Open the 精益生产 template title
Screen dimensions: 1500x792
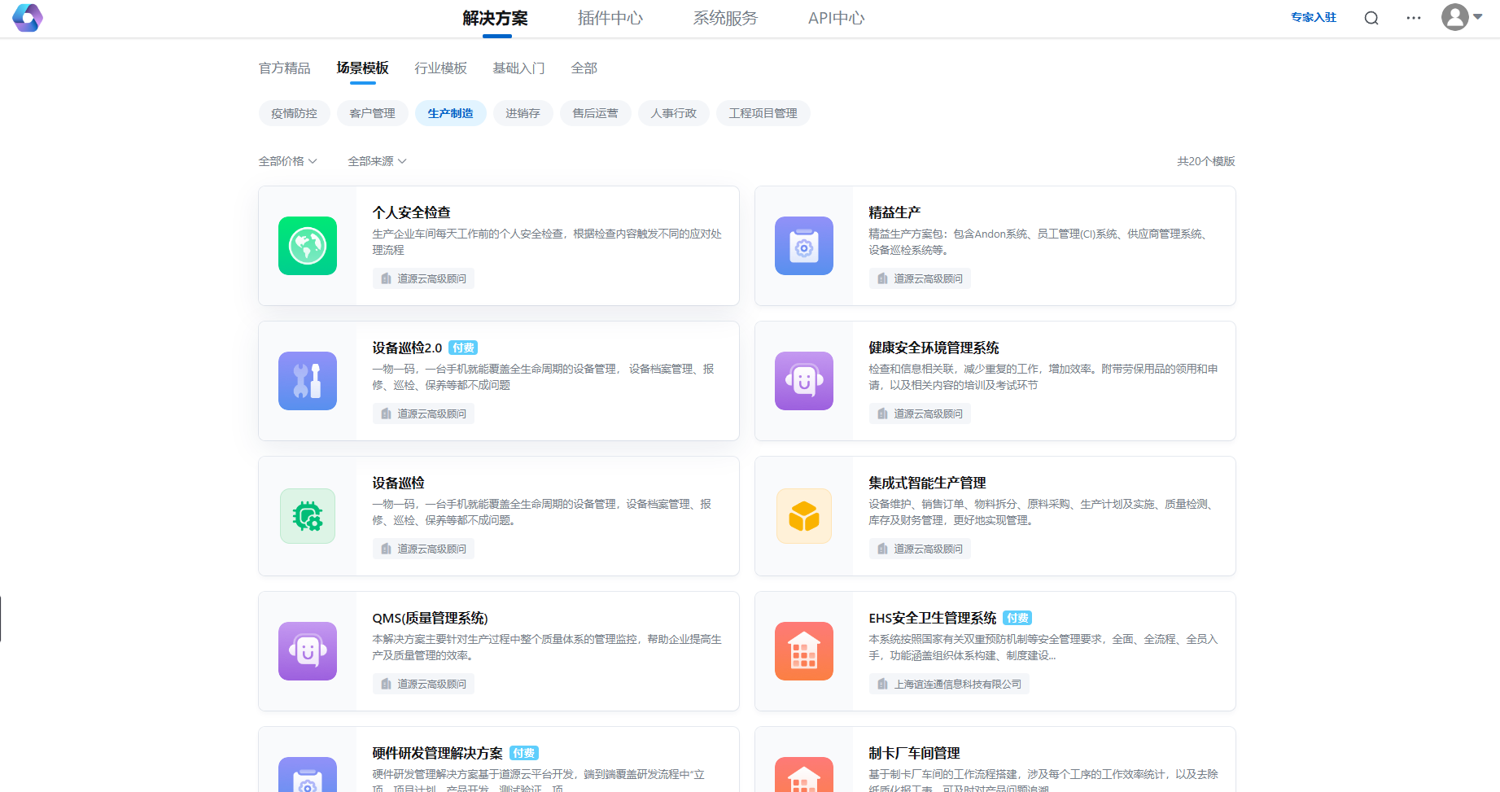[x=894, y=212]
